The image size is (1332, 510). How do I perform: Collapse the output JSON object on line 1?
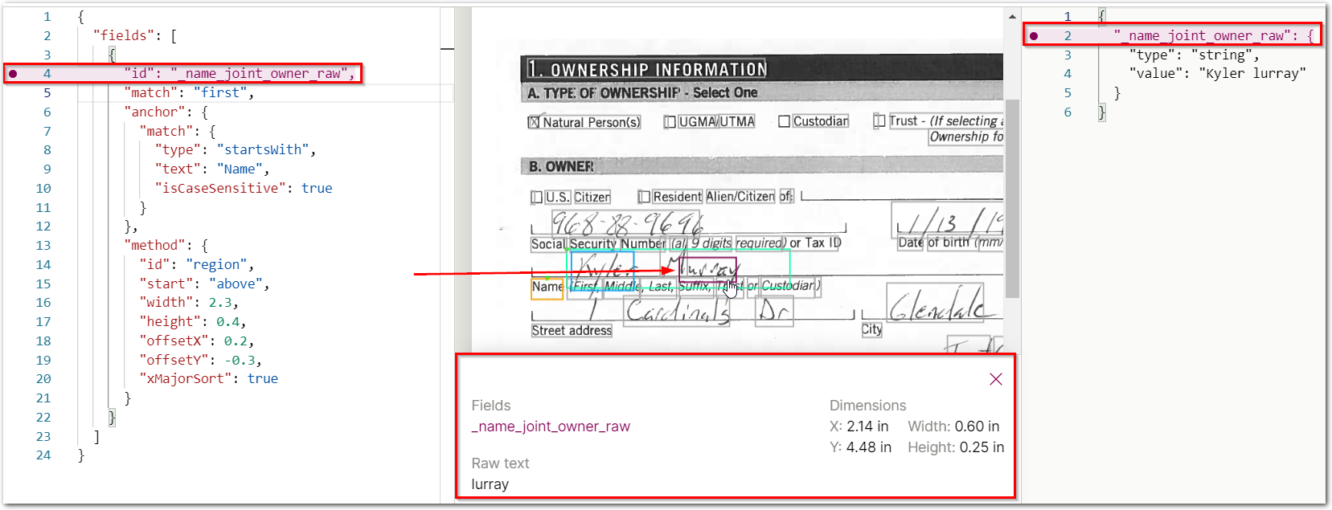(x=1101, y=16)
